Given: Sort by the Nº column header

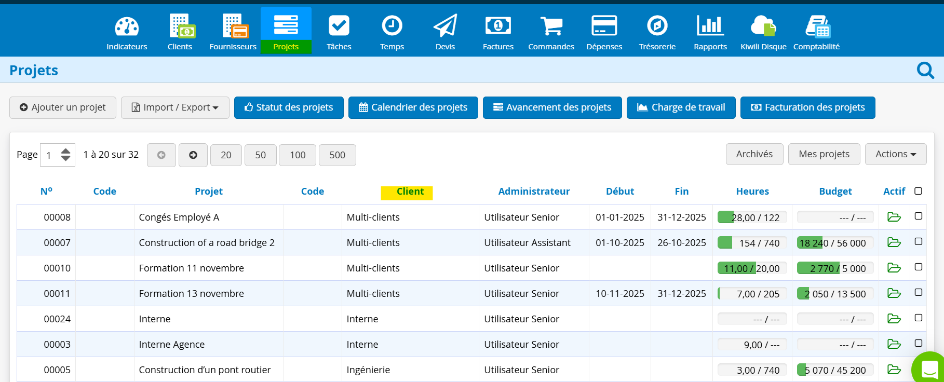Looking at the screenshot, I should point(46,191).
